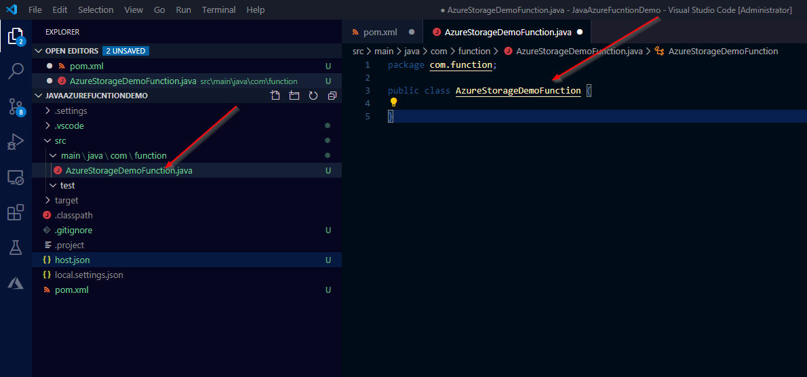
Task: Click the function breadcrumb segment
Action: 474,51
